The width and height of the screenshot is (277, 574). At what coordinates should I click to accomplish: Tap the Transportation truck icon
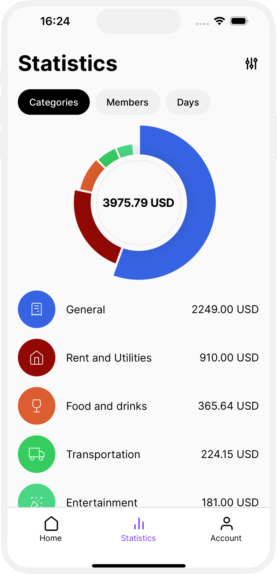coord(37,454)
